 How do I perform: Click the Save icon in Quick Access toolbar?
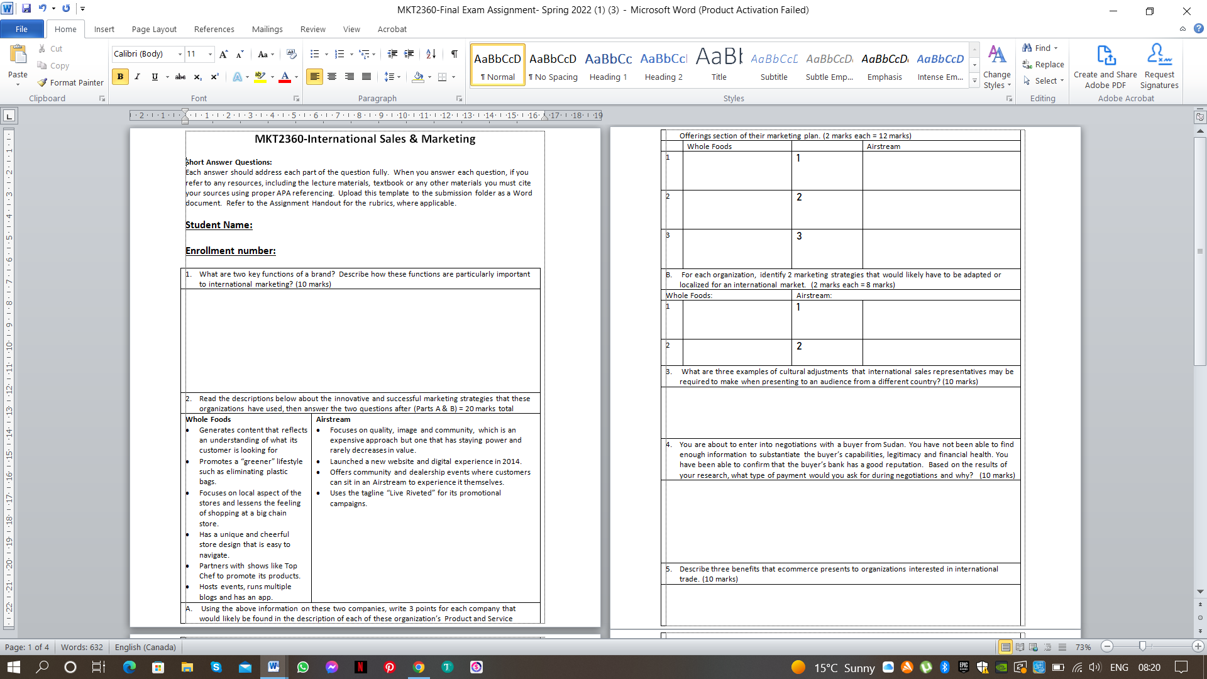tap(26, 9)
